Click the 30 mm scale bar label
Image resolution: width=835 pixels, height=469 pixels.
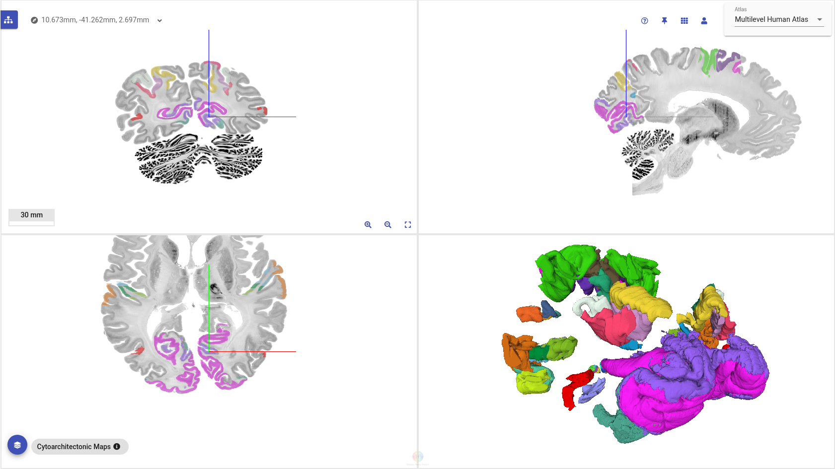click(31, 215)
